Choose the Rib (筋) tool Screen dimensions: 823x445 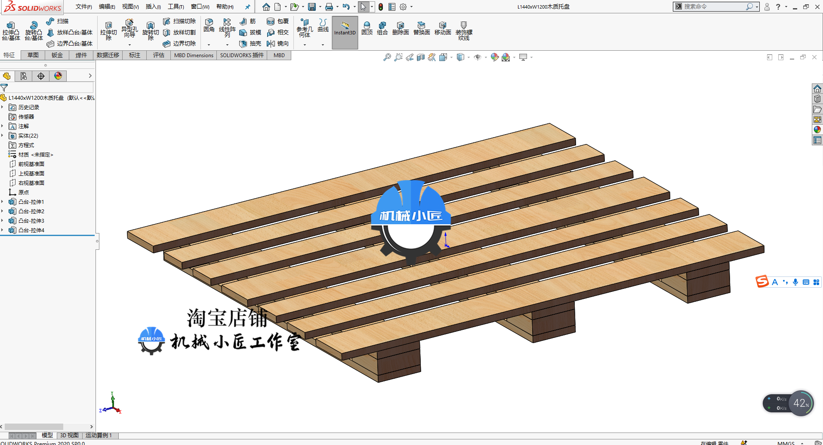248,21
